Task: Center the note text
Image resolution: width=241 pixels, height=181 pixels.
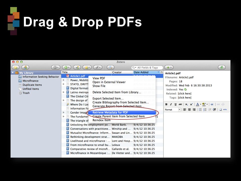Action: (190, 110)
